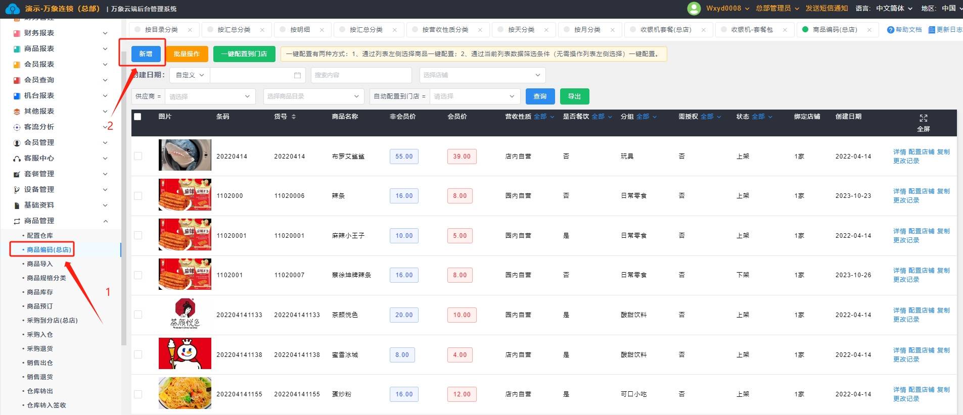Open the calendar date picker icon

click(x=297, y=75)
